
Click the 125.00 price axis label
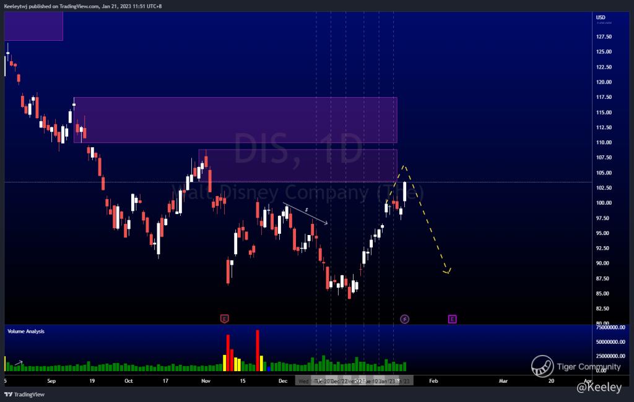click(x=604, y=52)
